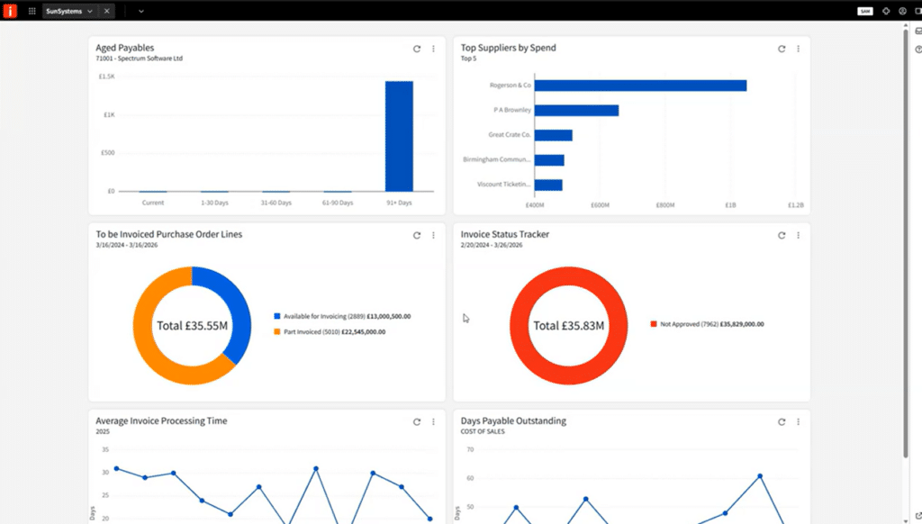The height and width of the screenshot is (524, 922).
Task: Click the share icon in right sidebar
Action: click(x=917, y=515)
